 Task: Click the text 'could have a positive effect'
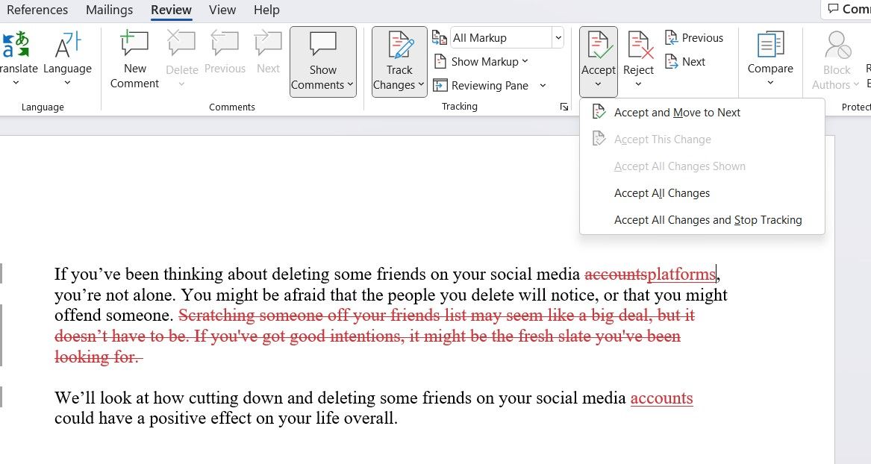pos(153,418)
